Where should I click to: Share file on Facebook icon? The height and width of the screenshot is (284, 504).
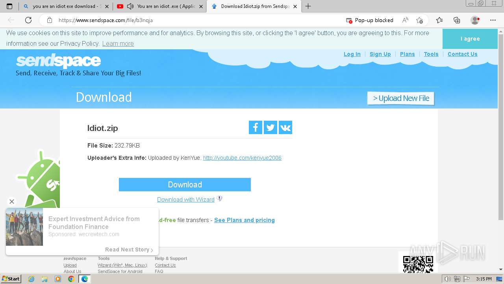(256, 127)
